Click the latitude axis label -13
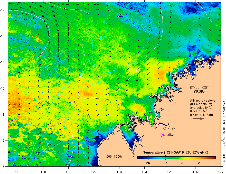 3,36
